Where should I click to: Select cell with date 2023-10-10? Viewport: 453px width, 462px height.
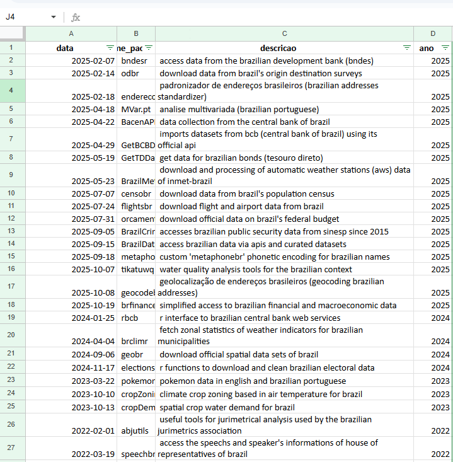pyautogui.click(x=71, y=394)
